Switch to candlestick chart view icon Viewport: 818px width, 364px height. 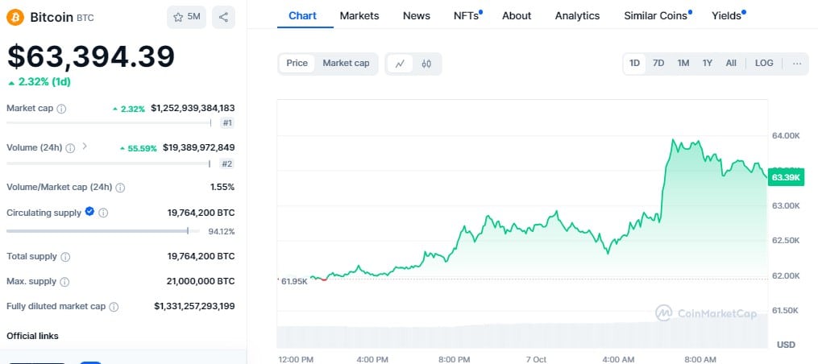426,64
